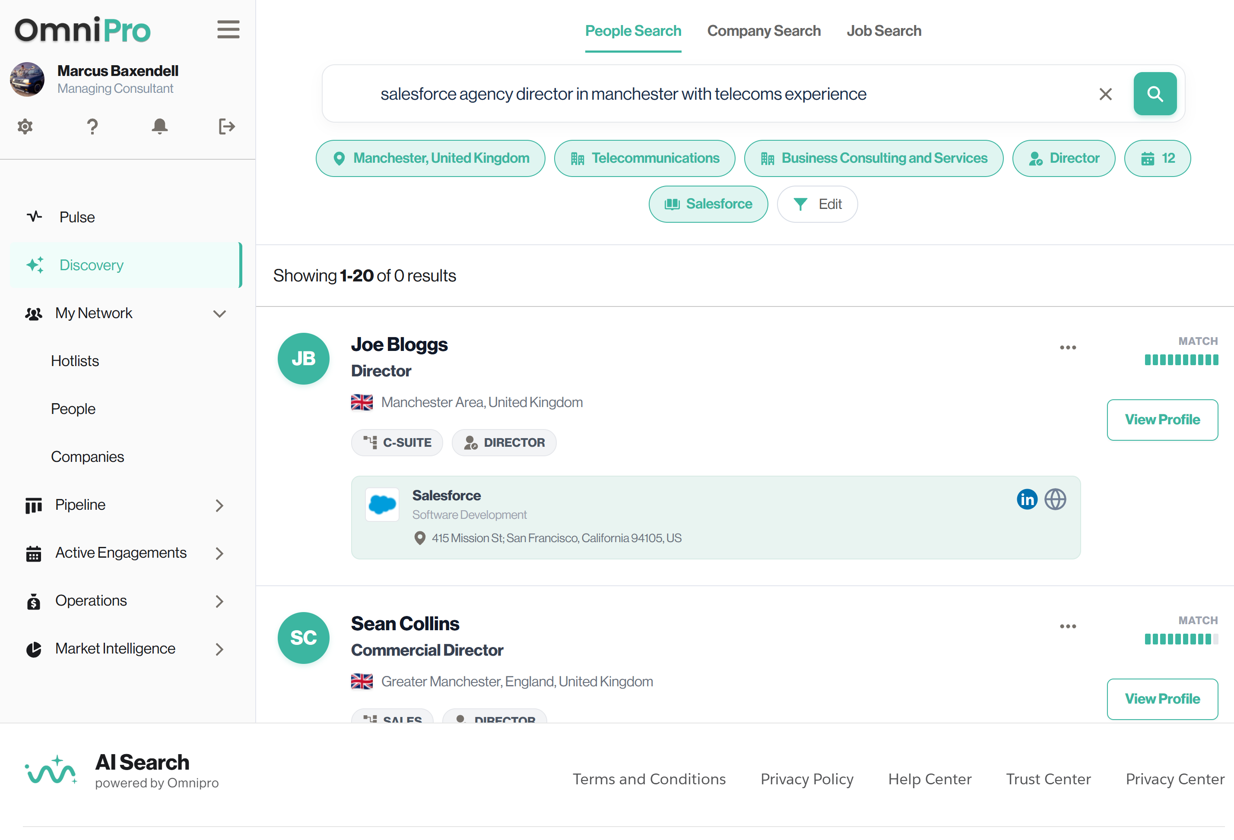The height and width of the screenshot is (840, 1234).
Task: Disable the Director filter pill
Action: click(x=1063, y=158)
